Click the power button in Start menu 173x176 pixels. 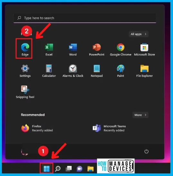tap(146, 151)
